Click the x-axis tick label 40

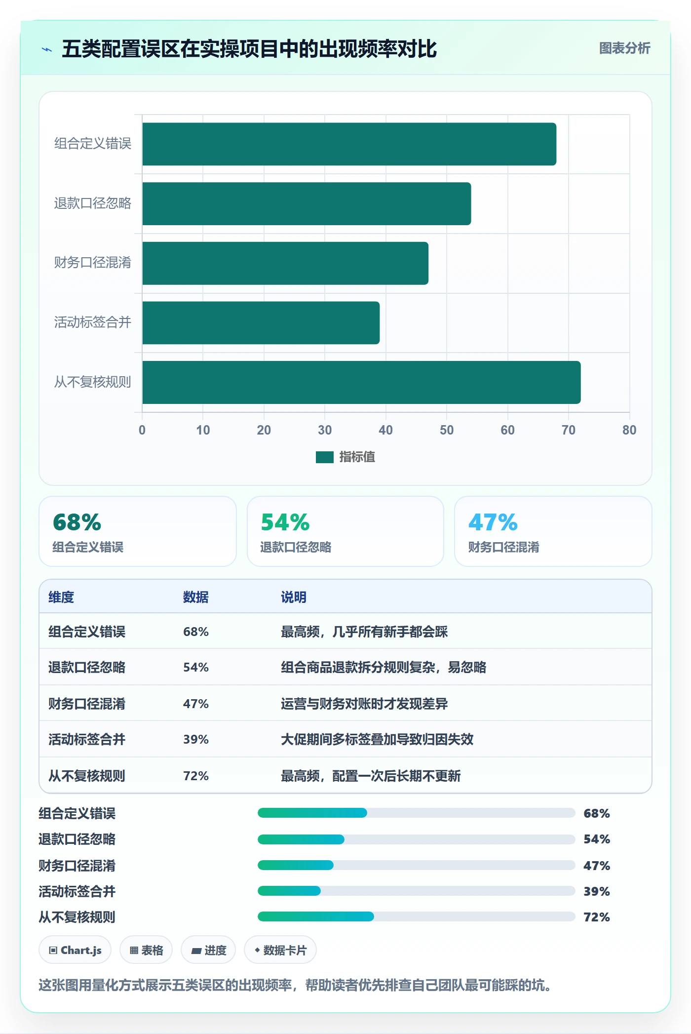click(385, 430)
